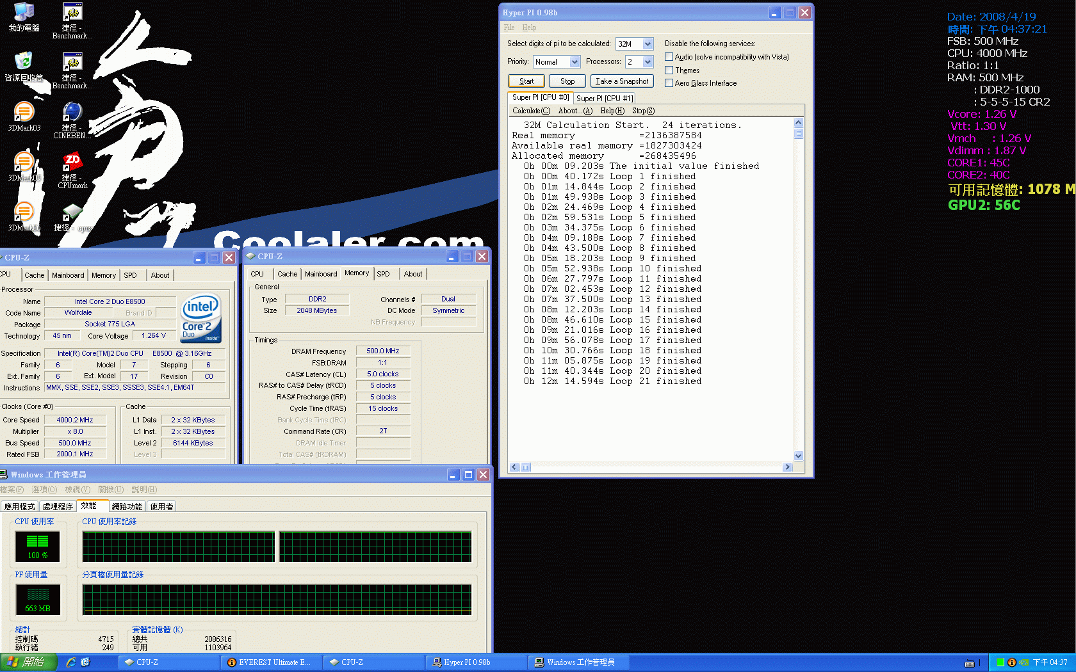Select the Super PI CPU #1 tab
Screen dimensions: 1076x672
(605, 98)
